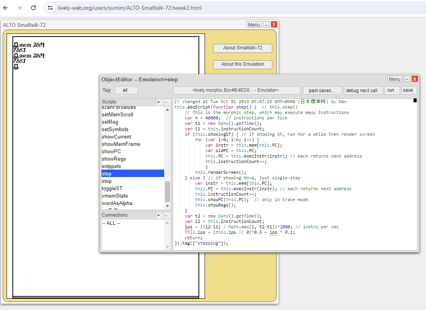Select showMemFrame script
The height and width of the screenshot is (310, 426).
[x=133, y=144]
